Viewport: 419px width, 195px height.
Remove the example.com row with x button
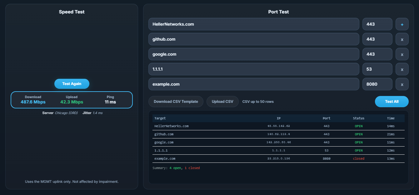402,84
